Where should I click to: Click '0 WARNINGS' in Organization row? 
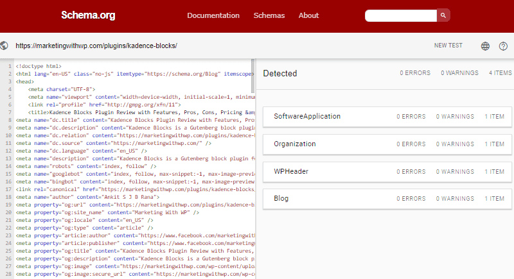point(455,144)
